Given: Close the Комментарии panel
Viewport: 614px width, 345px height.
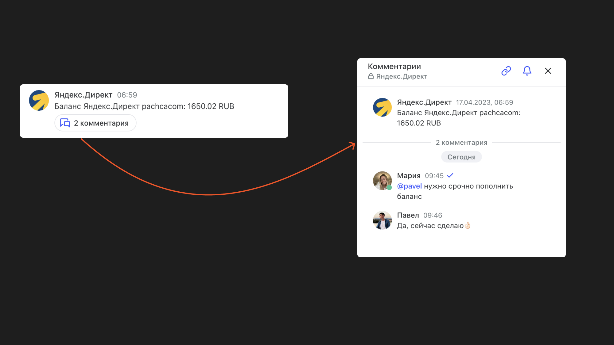Looking at the screenshot, I should [x=548, y=71].
